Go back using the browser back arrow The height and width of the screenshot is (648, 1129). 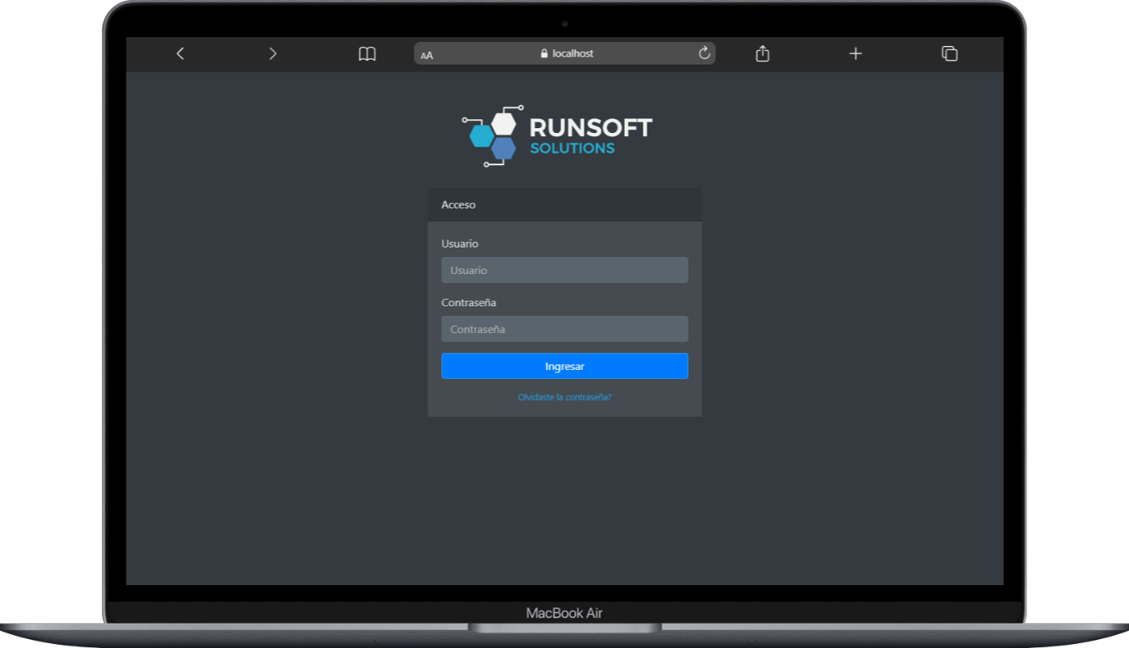point(180,53)
